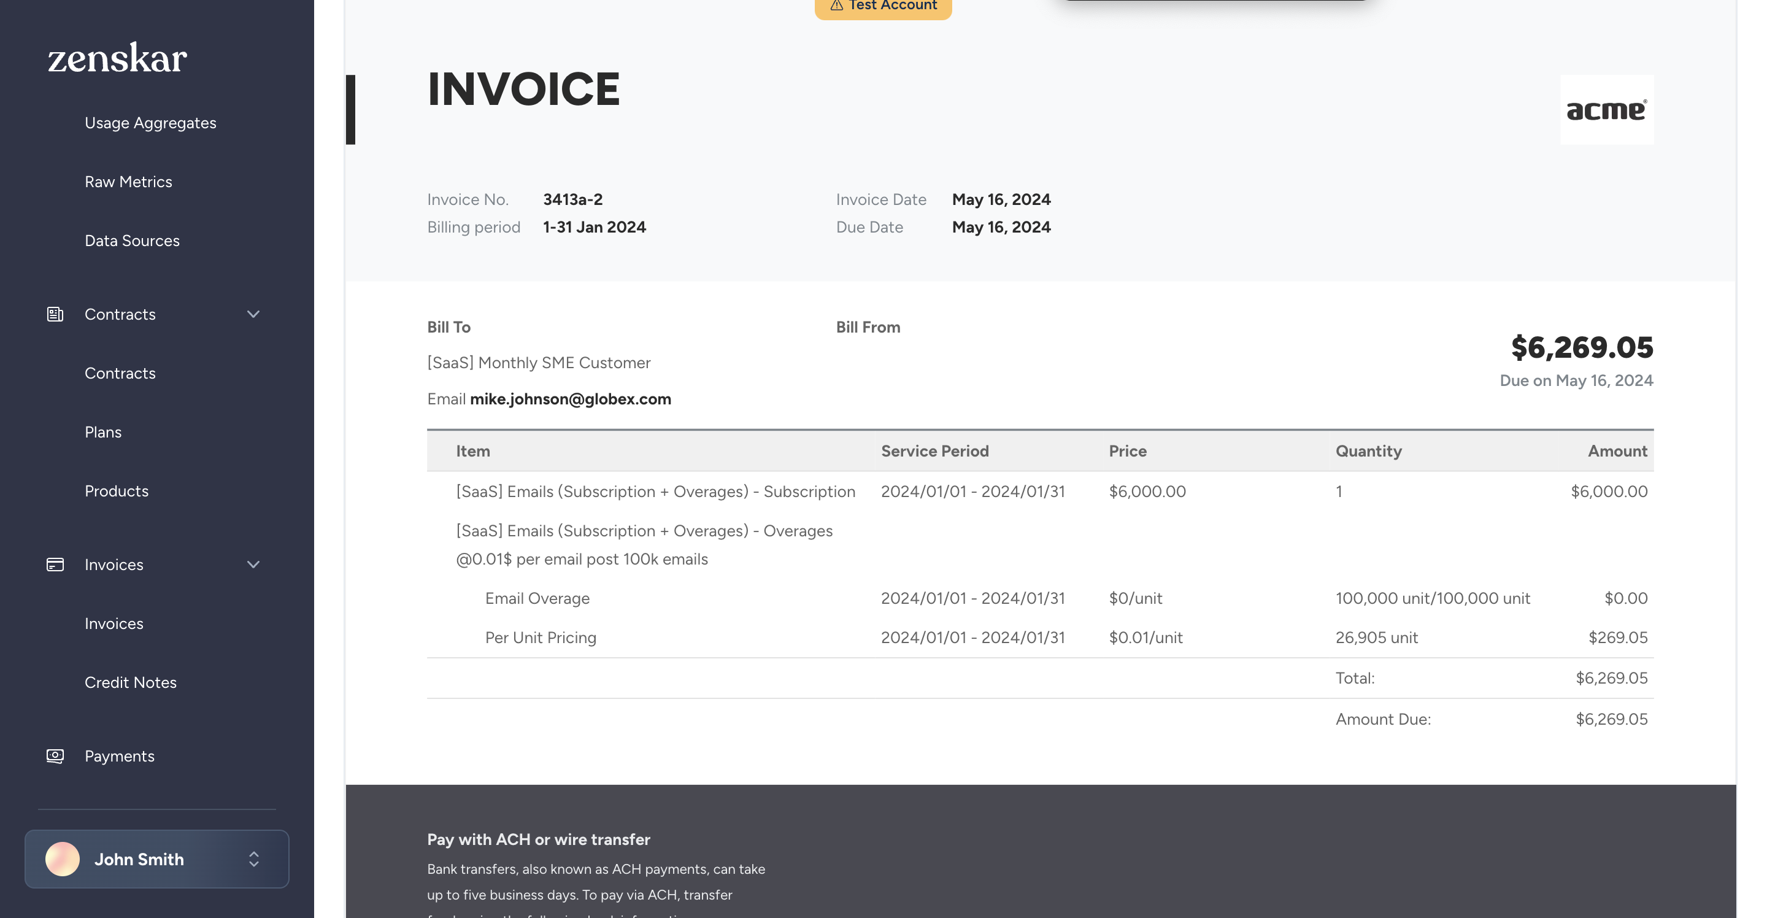Open the Test Account badge

click(882, 7)
